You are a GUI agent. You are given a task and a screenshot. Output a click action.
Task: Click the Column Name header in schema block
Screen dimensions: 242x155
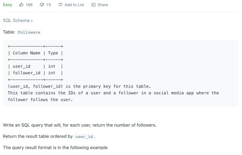(x=26, y=53)
